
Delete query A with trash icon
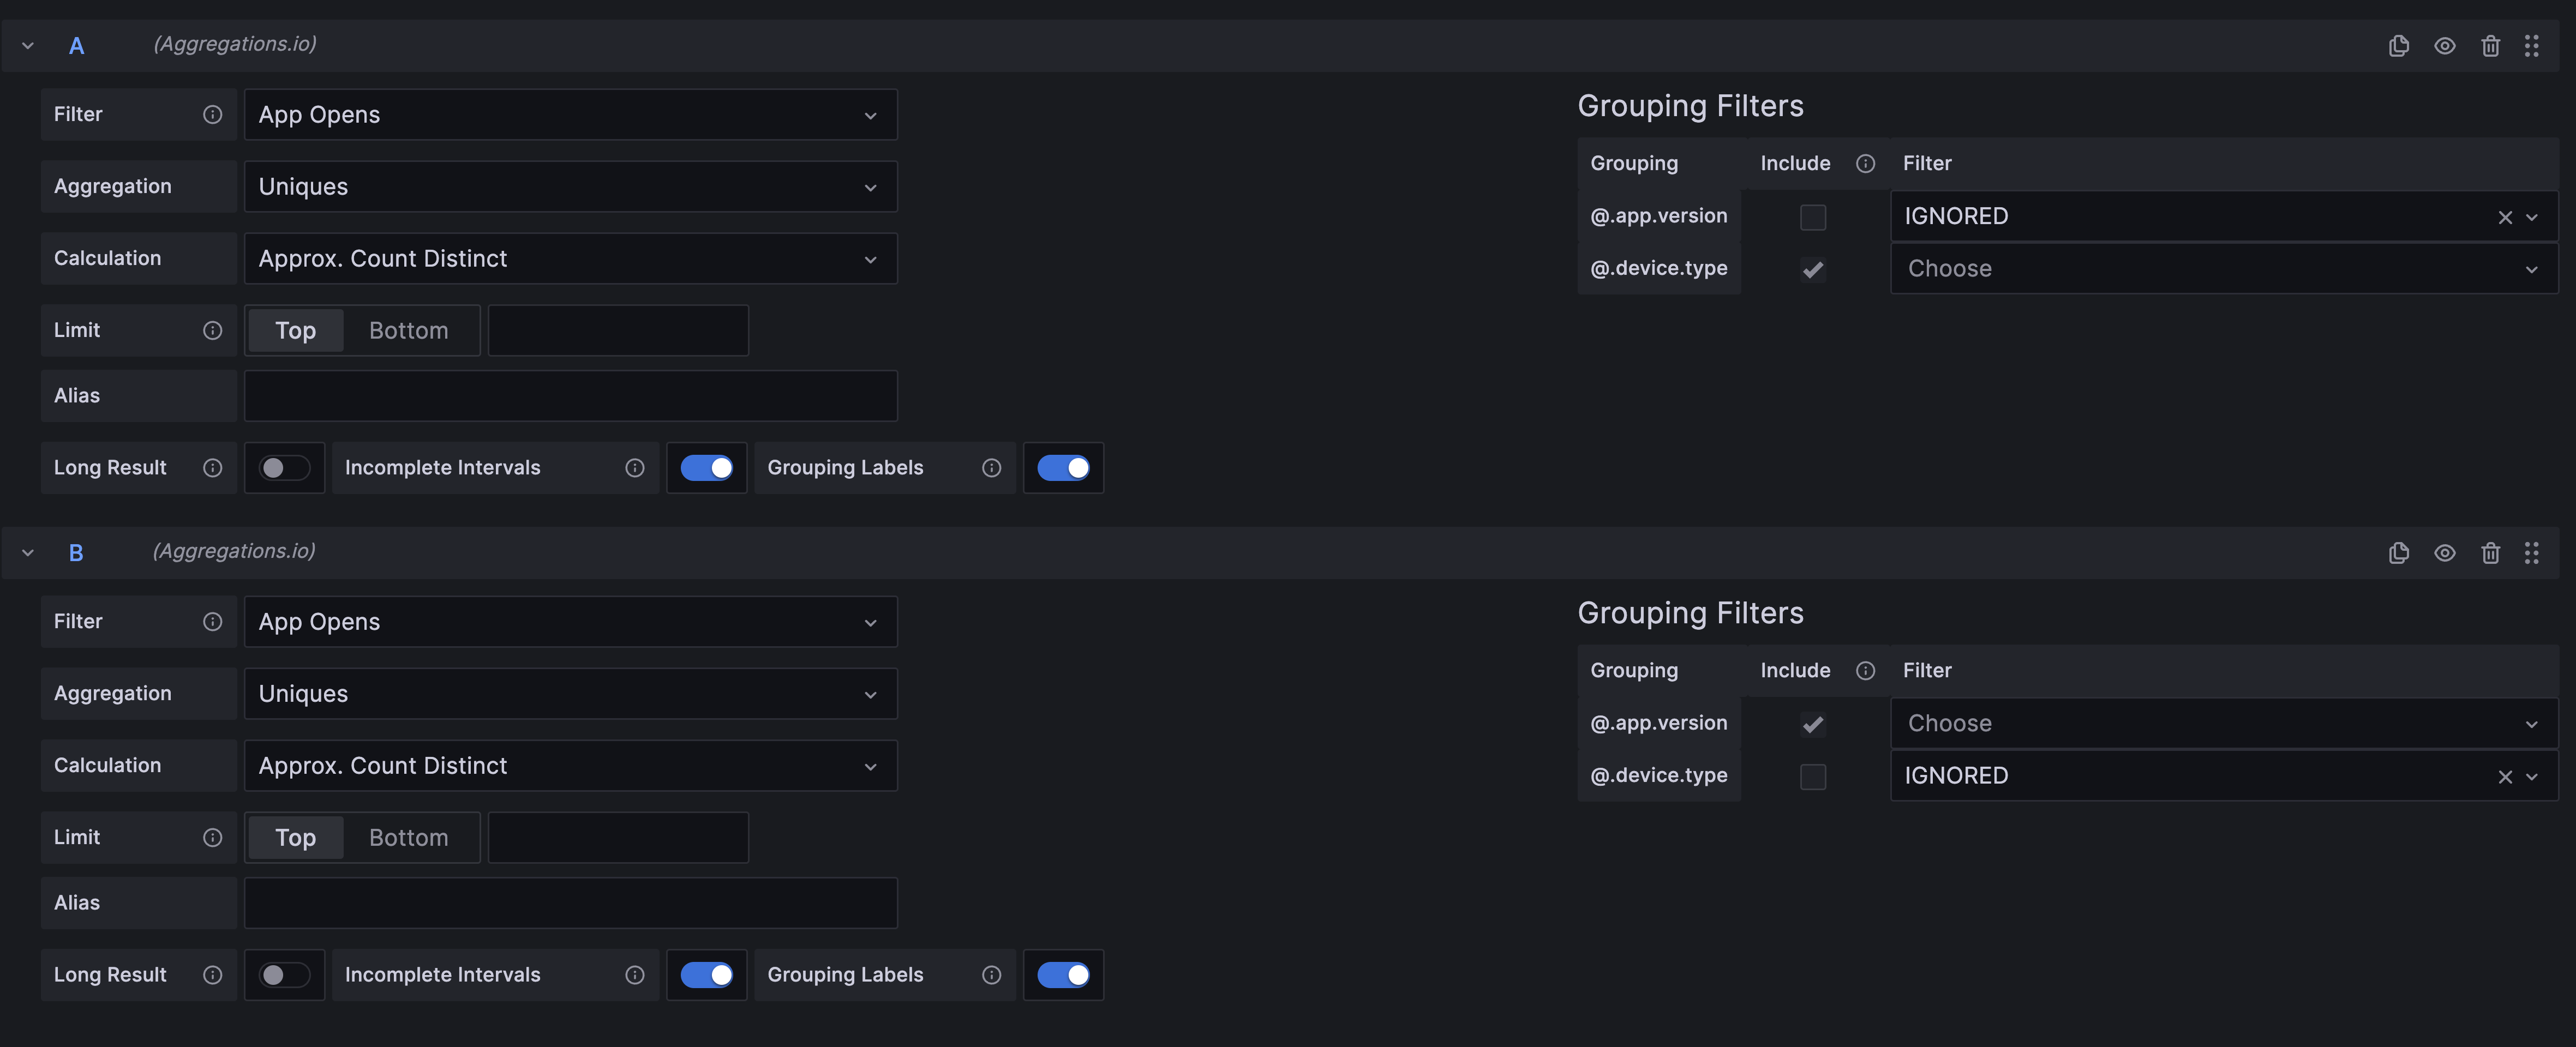2490,46
